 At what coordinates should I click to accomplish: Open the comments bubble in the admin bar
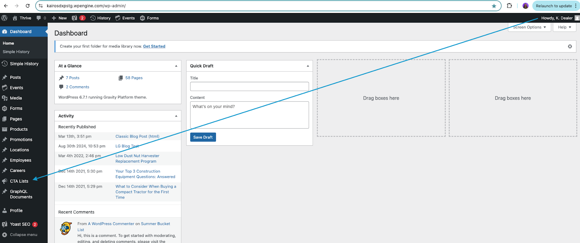(x=41, y=18)
